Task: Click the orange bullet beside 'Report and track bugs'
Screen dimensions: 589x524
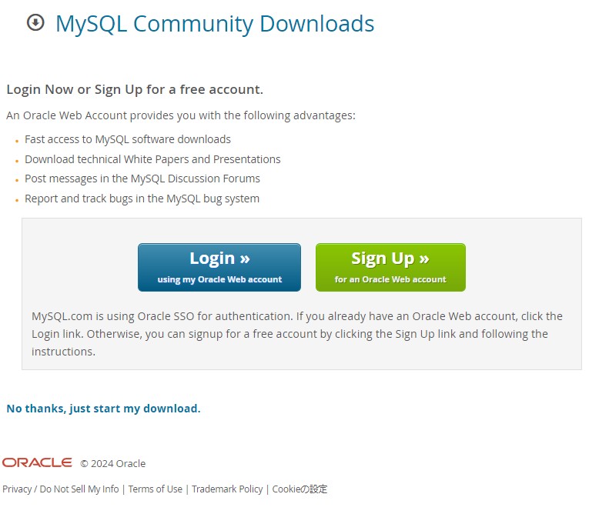Action: (x=16, y=201)
